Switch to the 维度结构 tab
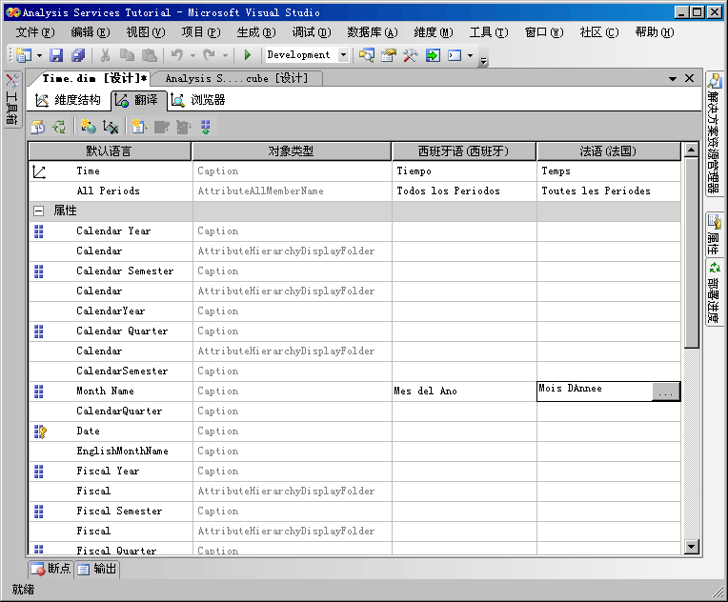 (x=69, y=100)
